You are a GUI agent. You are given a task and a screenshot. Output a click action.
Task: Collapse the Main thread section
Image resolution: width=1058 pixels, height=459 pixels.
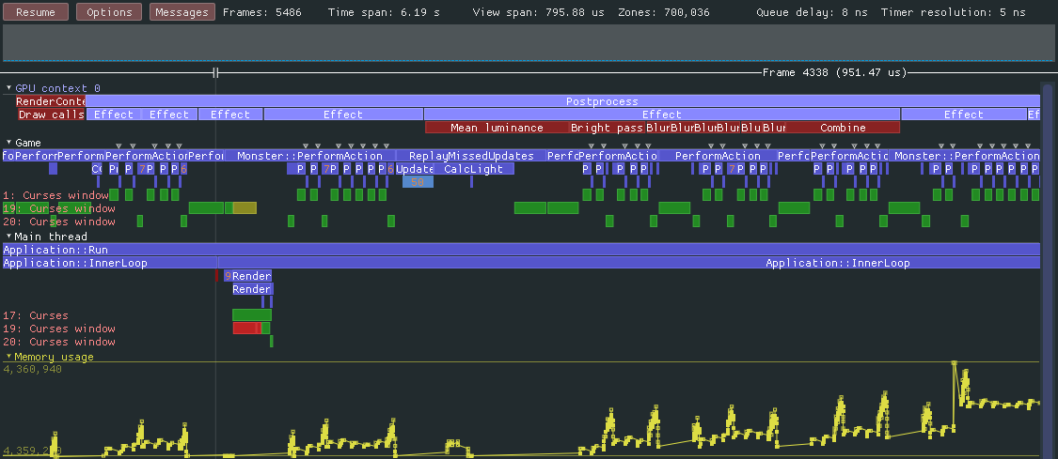coord(9,237)
